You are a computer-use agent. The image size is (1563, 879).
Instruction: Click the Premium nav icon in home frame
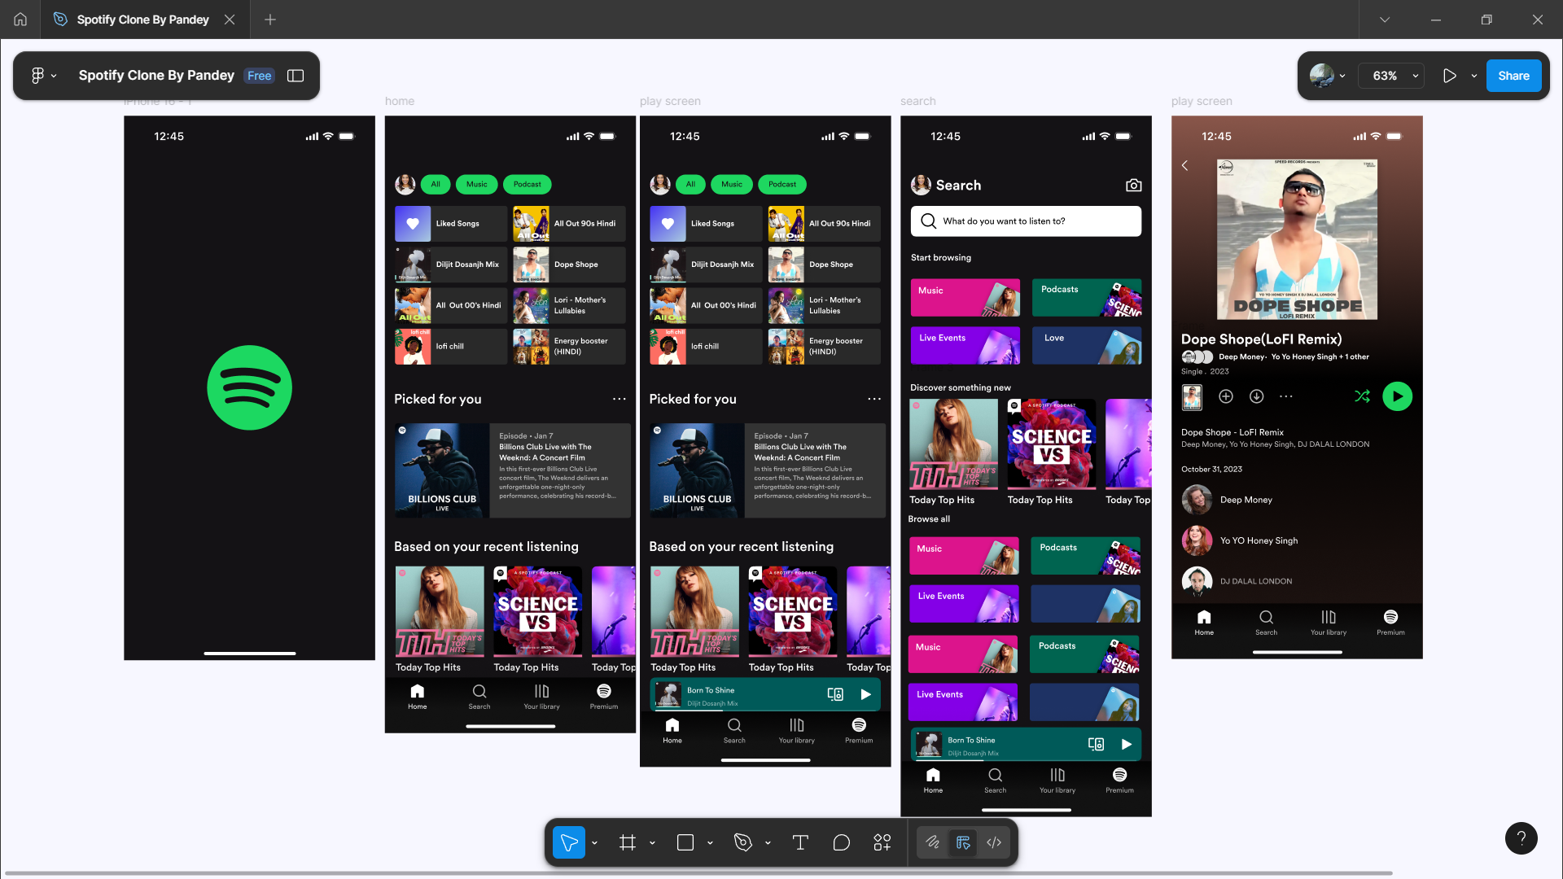pyautogui.click(x=604, y=697)
